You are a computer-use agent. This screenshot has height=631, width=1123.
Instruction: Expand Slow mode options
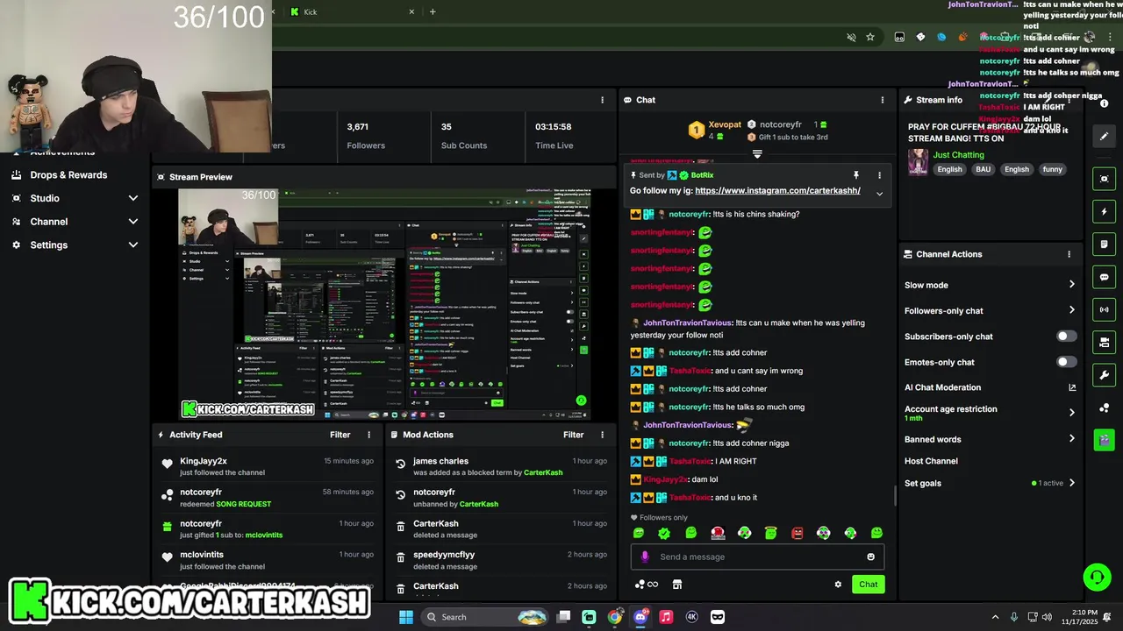pyautogui.click(x=1071, y=285)
